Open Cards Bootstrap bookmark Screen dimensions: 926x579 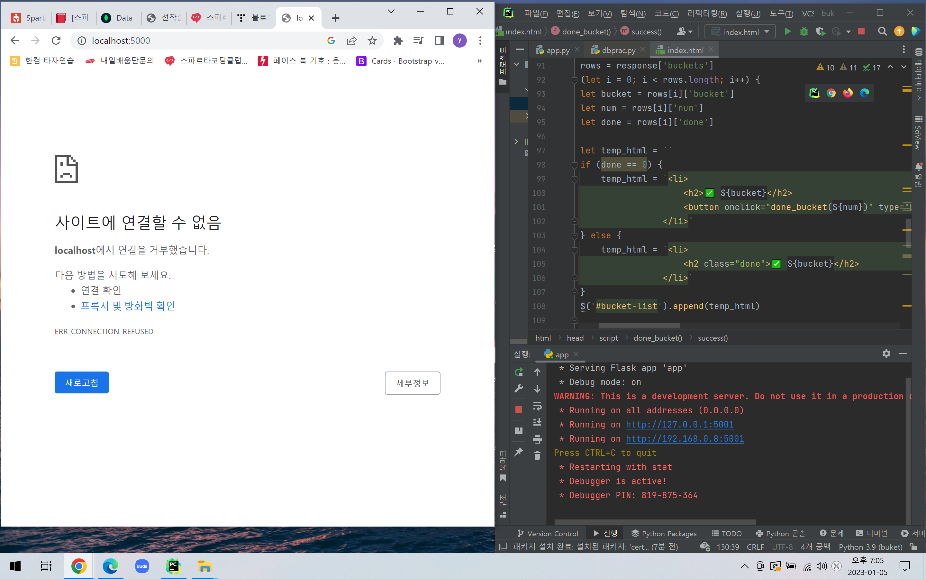click(x=400, y=61)
